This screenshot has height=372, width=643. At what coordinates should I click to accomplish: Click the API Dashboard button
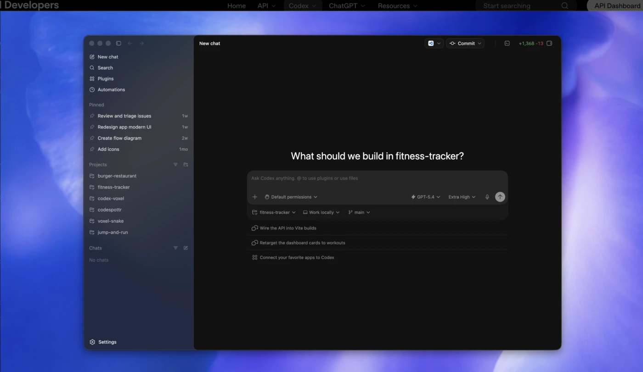[x=616, y=6]
